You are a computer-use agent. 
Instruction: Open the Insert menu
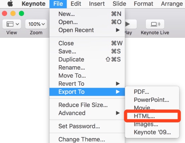[97, 4]
